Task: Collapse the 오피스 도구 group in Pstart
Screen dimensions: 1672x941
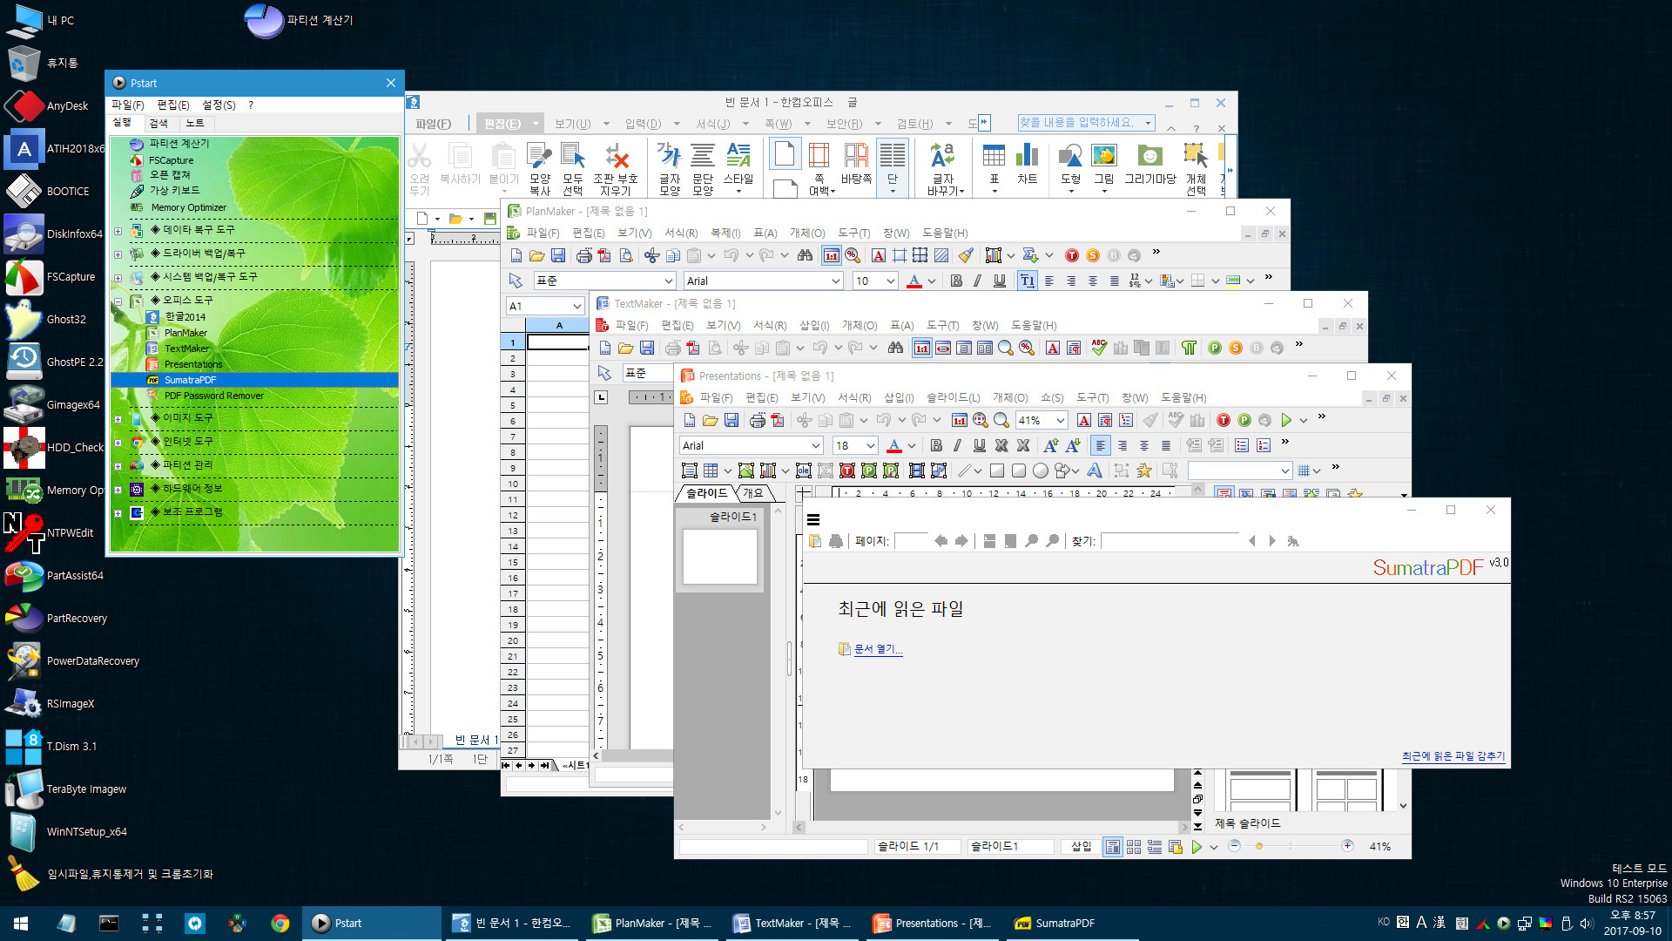Action: tap(118, 301)
